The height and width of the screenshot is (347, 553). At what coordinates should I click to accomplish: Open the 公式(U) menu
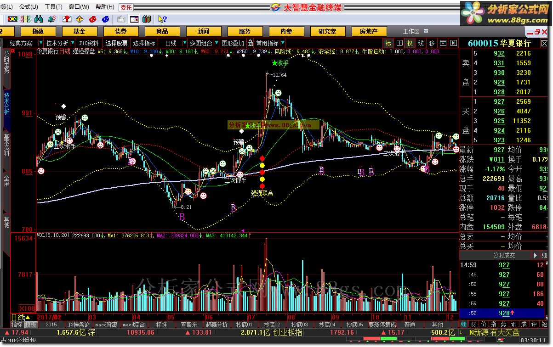29,7
